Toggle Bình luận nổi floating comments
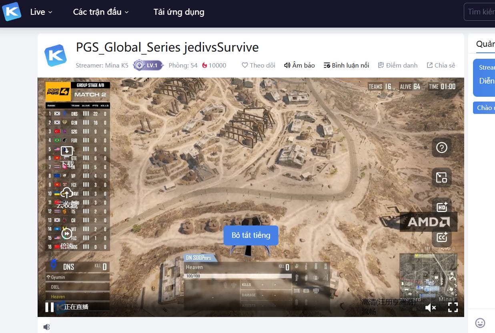The height and width of the screenshot is (333, 495). tap(346, 65)
